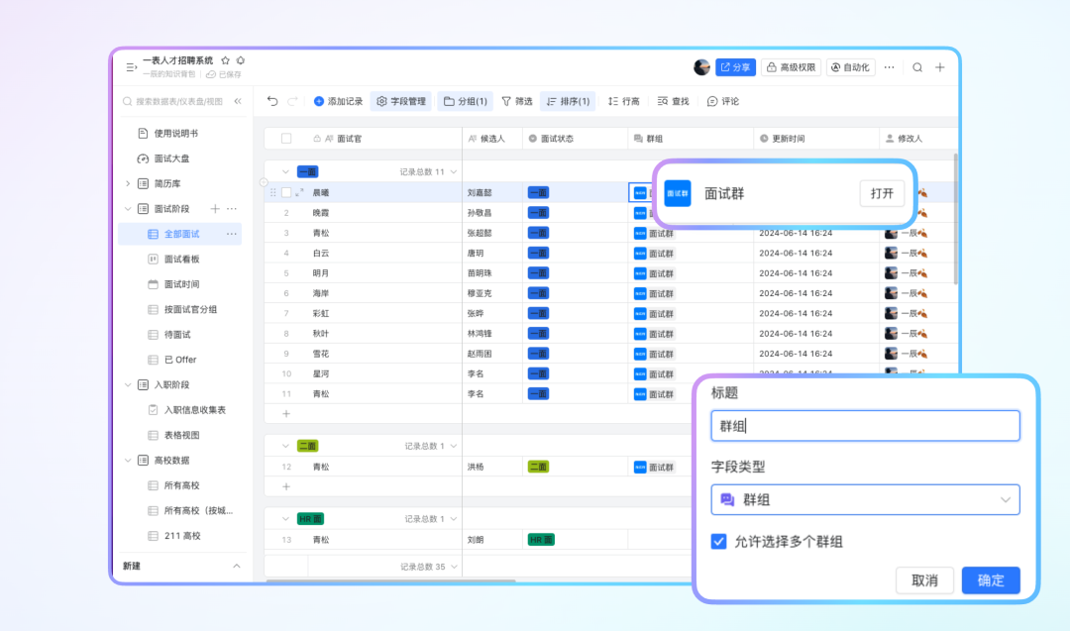
Task: Expand the record in the 晨曦 row
Action: click(x=299, y=193)
